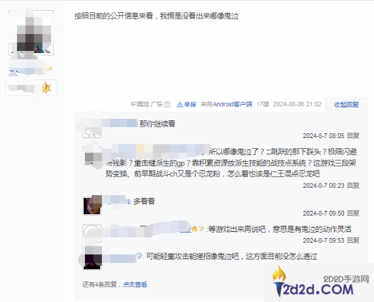Open the main poster's blurred username
Image resolution: width=374 pixels, height=302 pixels.
[x=30, y=69]
